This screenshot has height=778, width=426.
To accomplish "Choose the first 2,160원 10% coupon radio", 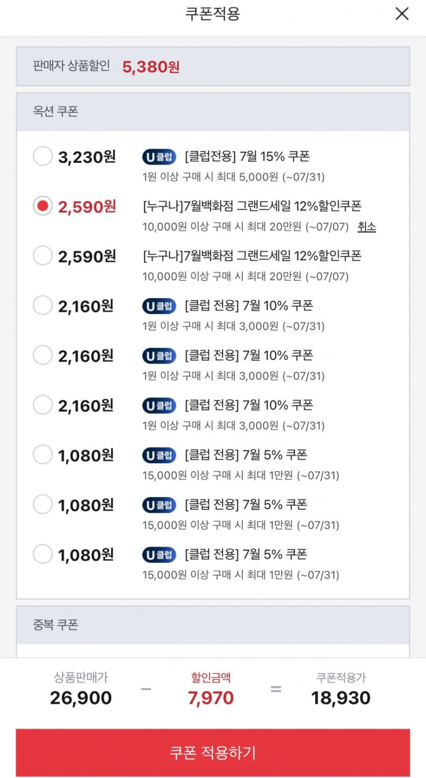I will point(43,306).
